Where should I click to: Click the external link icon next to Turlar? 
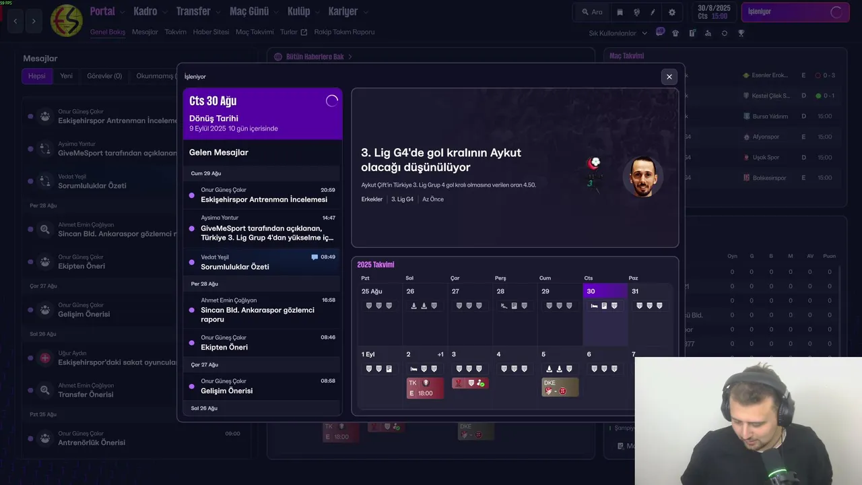(304, 32)
